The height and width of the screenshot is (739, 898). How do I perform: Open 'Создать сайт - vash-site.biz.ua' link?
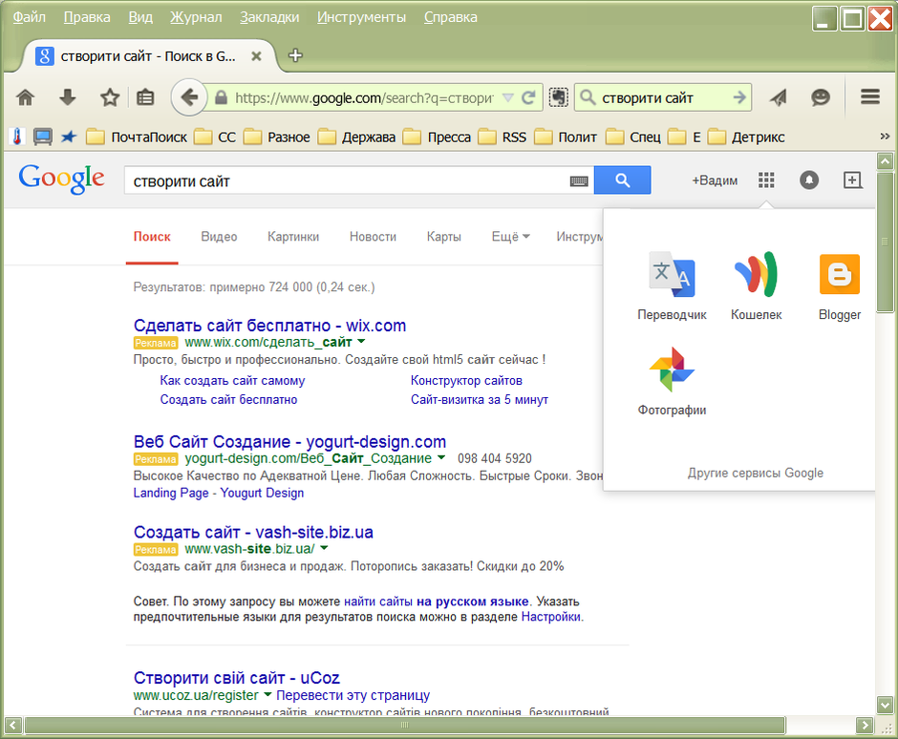pos(253,532)
